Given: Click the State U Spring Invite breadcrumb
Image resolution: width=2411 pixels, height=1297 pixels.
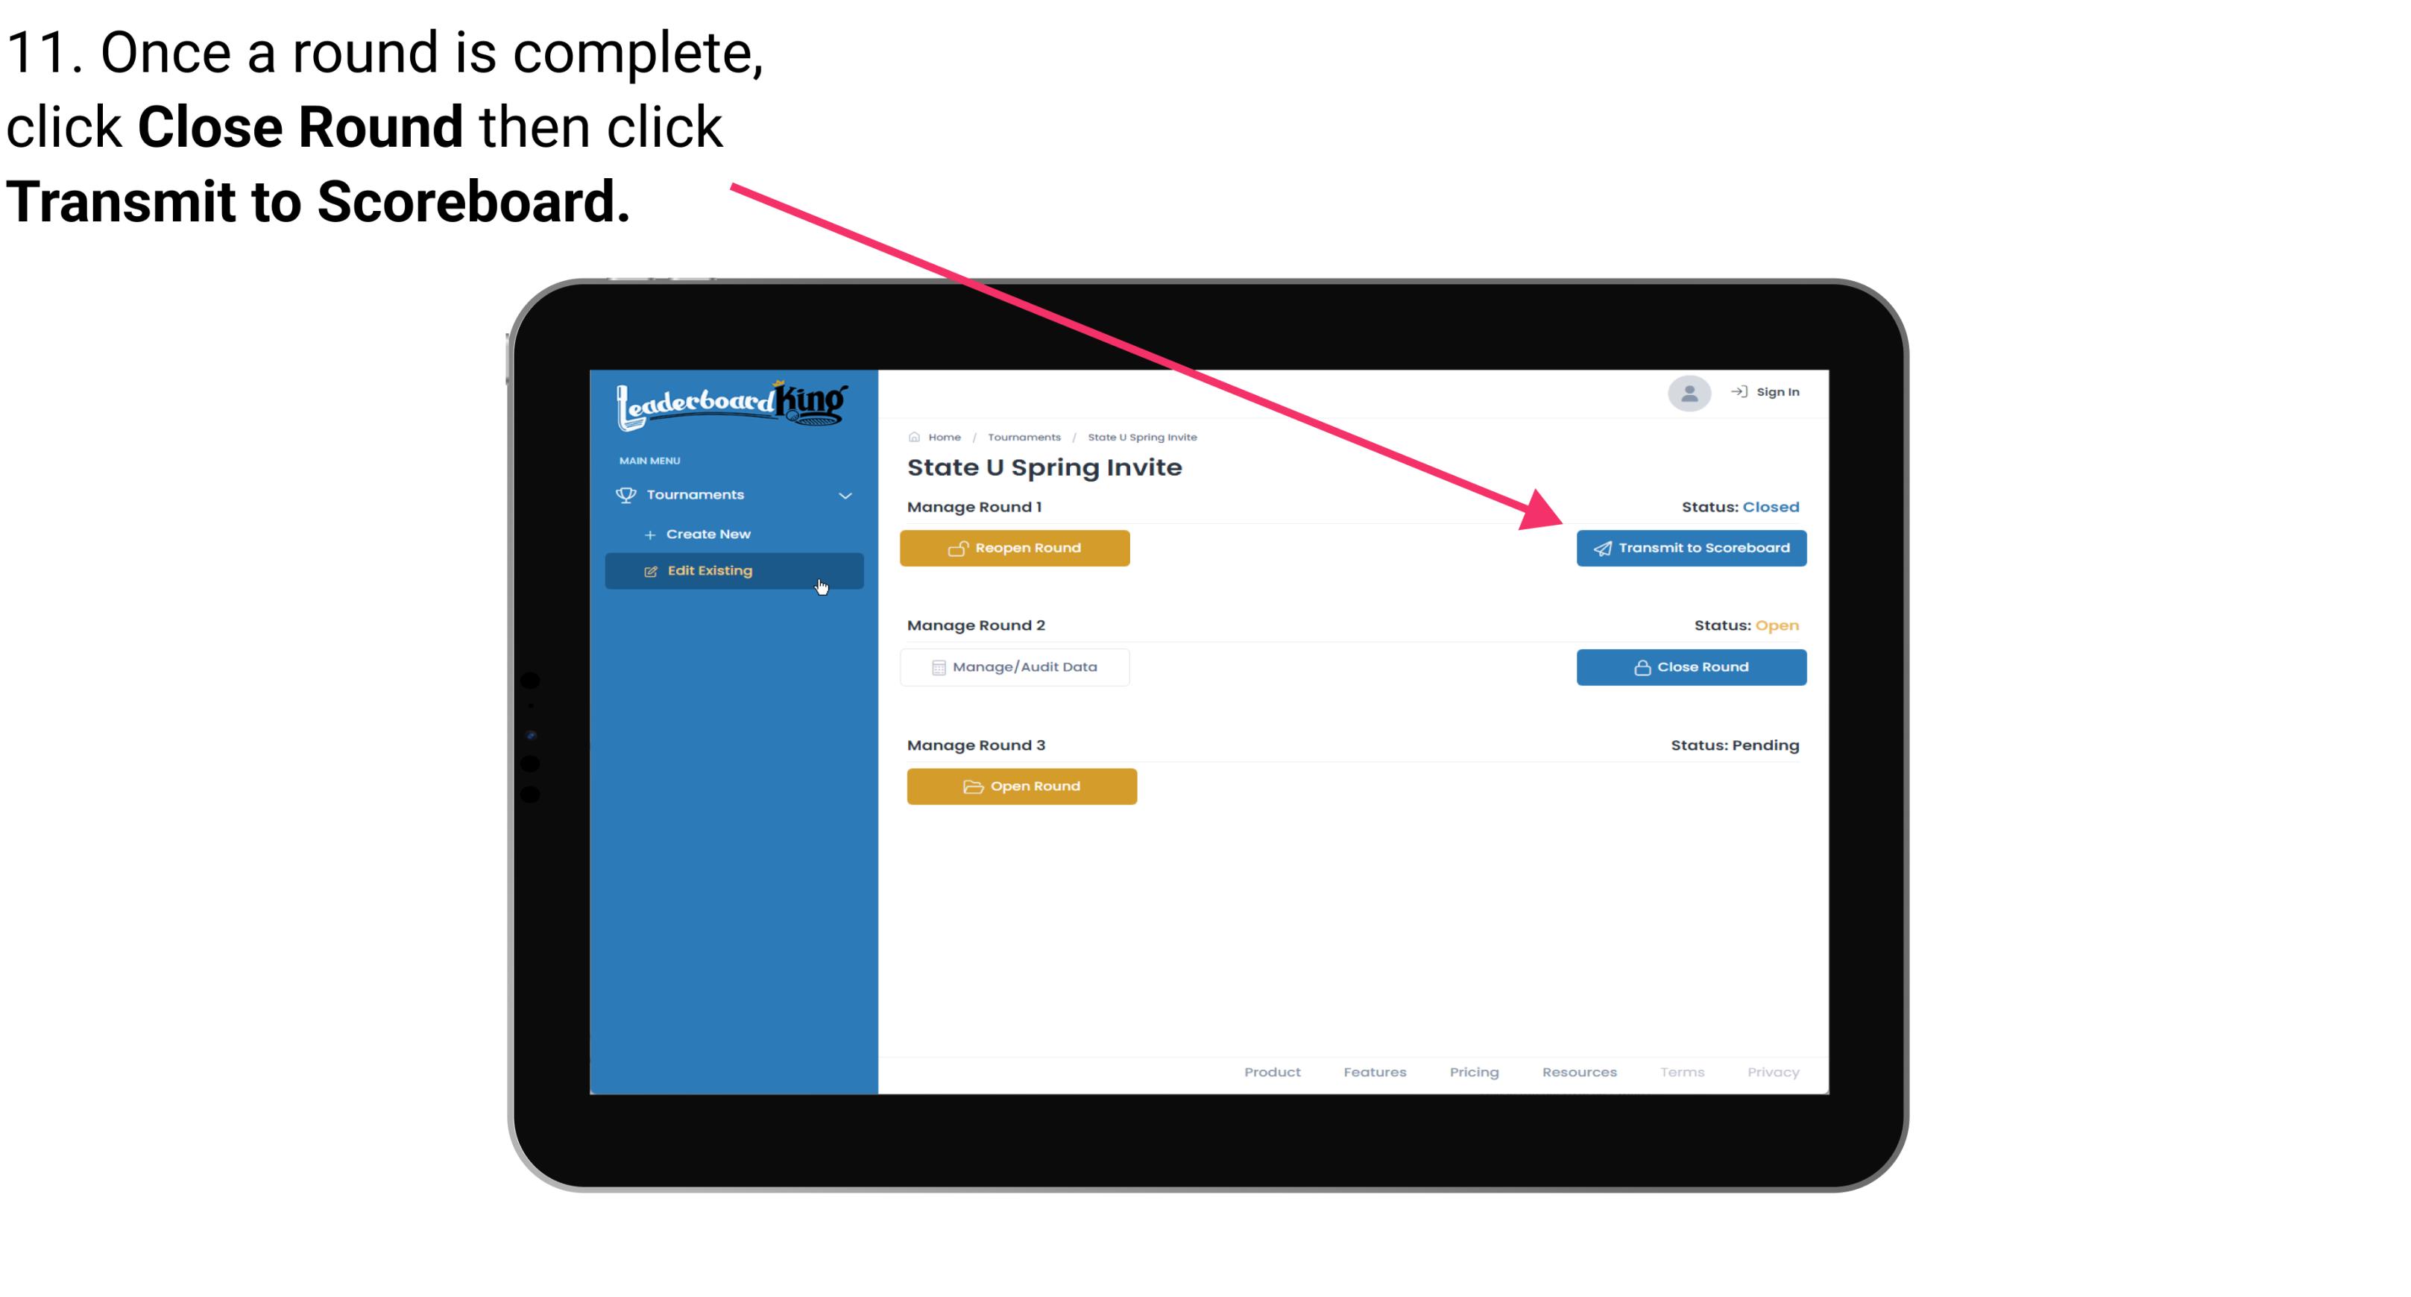Looking at the screenshot, I should 1141,436.
